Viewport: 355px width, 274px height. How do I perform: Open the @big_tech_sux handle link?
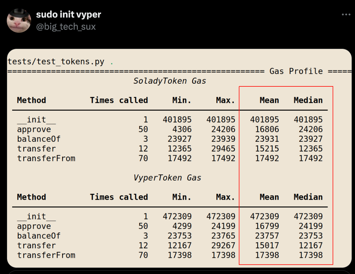pos(66,27)
